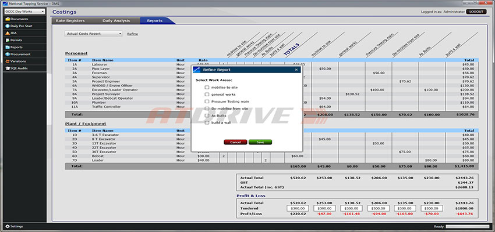Select the Project Surveyor row name
495x232 pixels.
(106, 94)
